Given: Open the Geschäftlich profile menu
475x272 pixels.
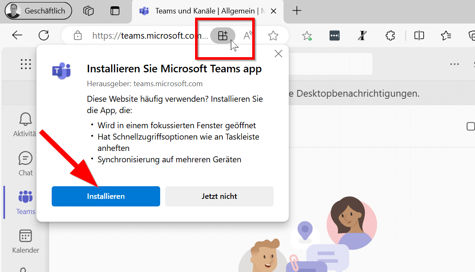Looking at the screenshot, I should coord(38,11).
